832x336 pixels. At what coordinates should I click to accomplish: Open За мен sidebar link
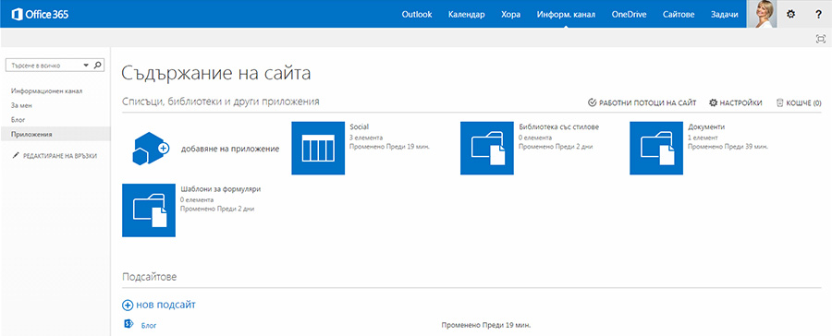(22, 105)
